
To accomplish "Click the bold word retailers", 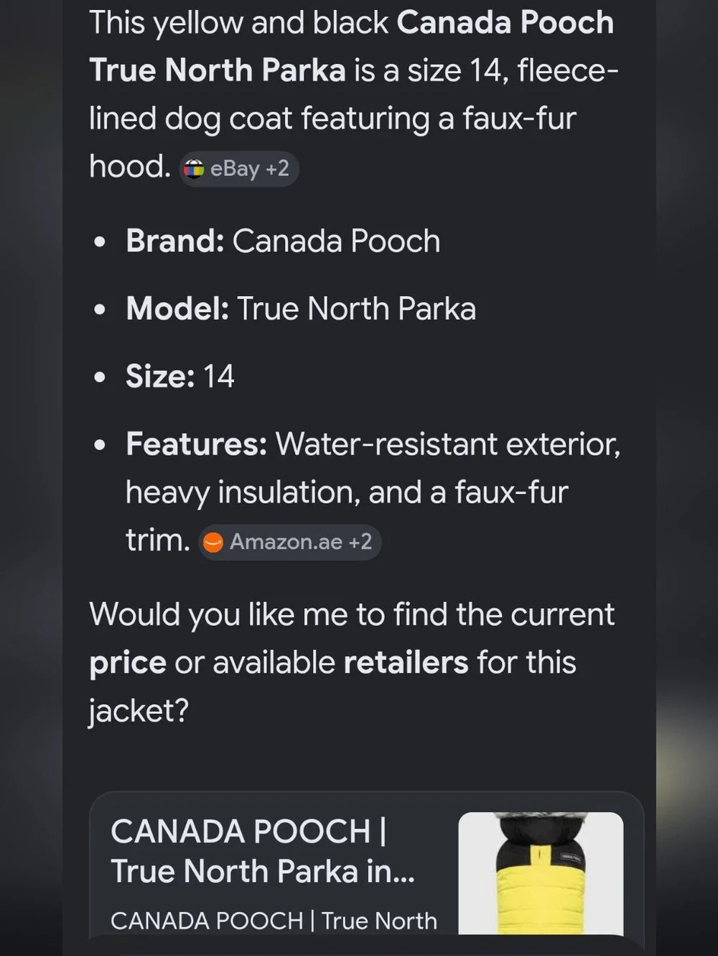I will pos(406,662).
